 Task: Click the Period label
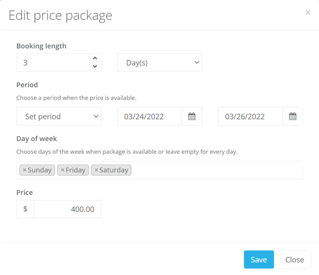click(27, 85)
